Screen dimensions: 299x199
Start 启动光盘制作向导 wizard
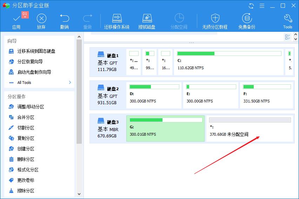[30, 72]
